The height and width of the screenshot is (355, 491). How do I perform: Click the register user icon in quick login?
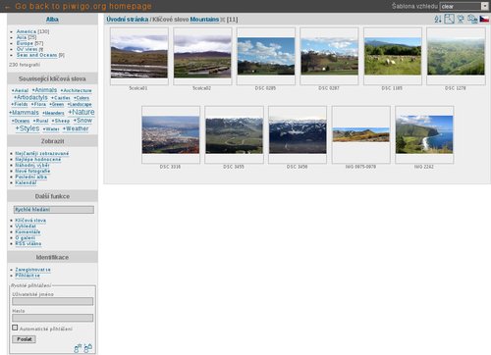point(78,348)
